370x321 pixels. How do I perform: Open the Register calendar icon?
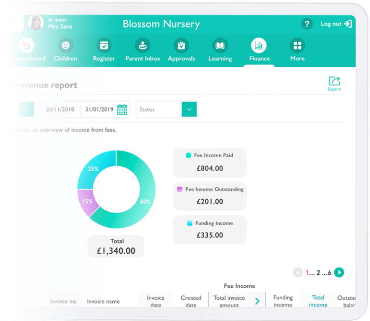tap(104, 46)
